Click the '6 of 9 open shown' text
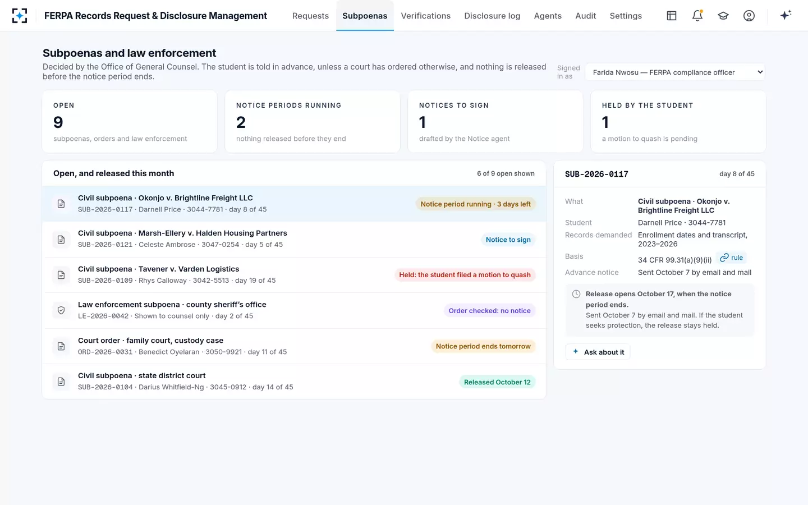 [x=506, y=173]
